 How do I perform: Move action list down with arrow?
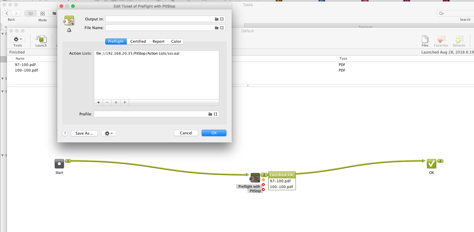[x=125, y=102]
